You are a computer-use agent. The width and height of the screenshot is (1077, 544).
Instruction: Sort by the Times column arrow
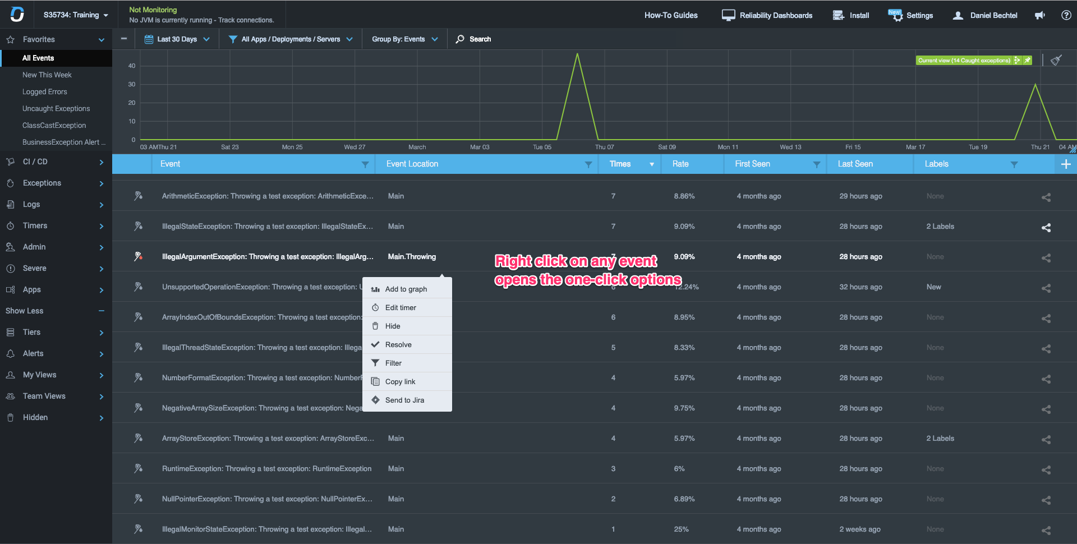tap(652, 164)
